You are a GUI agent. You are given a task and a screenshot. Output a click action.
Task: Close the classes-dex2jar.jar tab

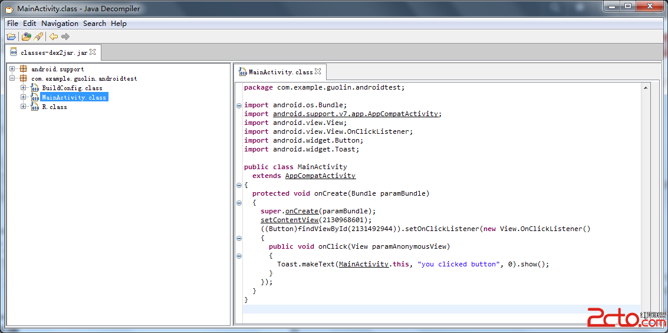pos(93,52)
